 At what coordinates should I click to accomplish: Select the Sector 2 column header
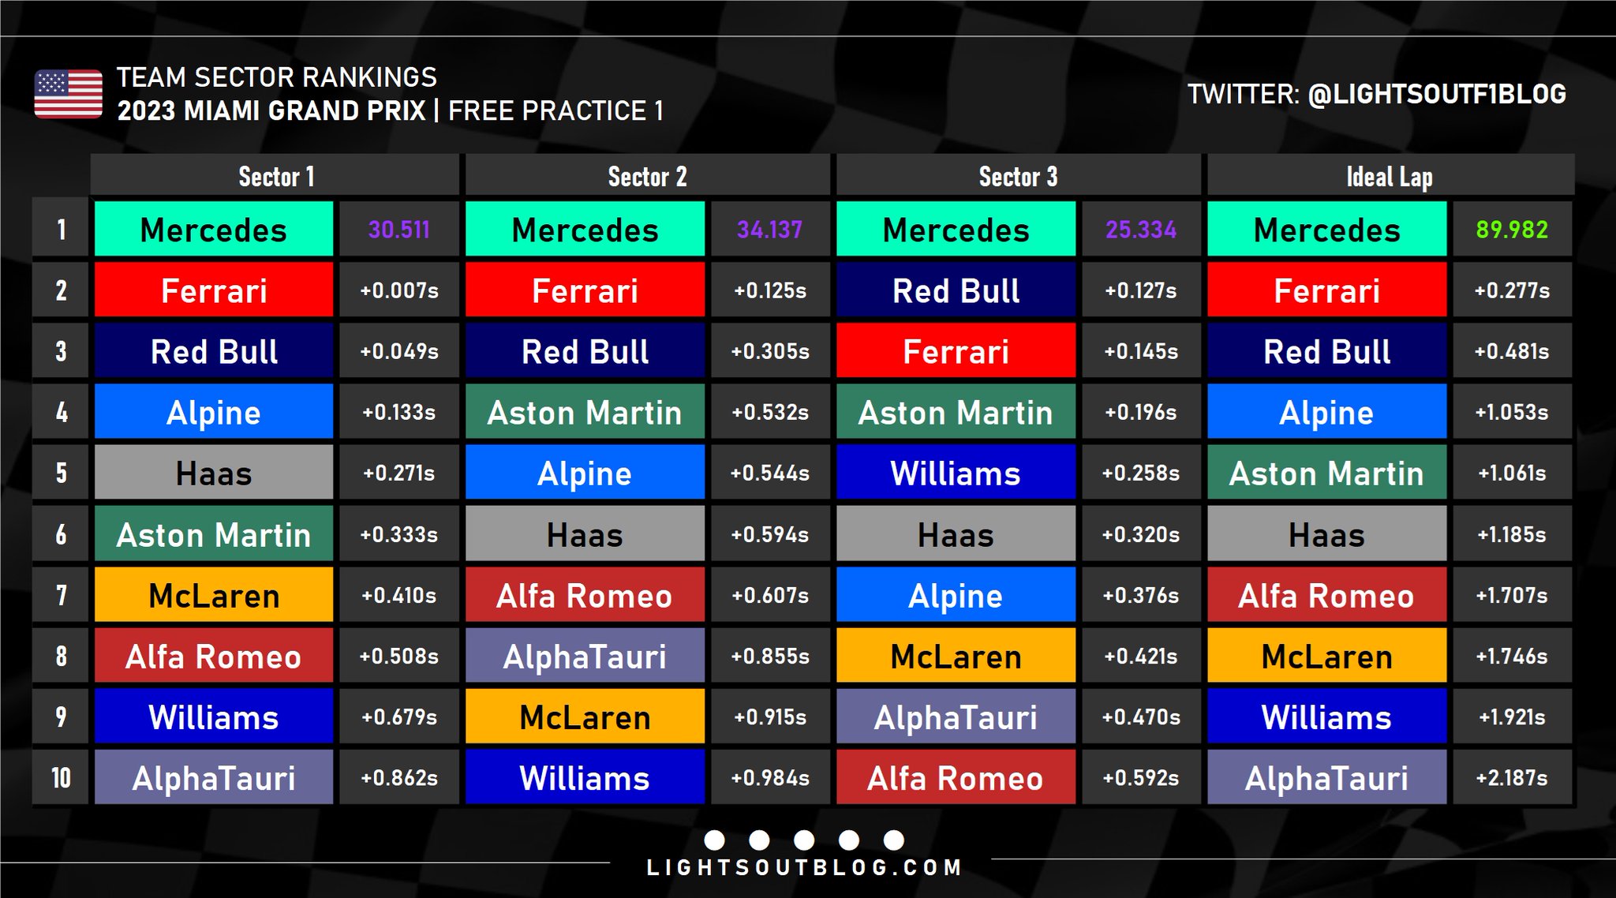click(x=647, y=177)
